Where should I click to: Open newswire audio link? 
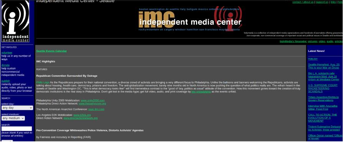point(330,41)
